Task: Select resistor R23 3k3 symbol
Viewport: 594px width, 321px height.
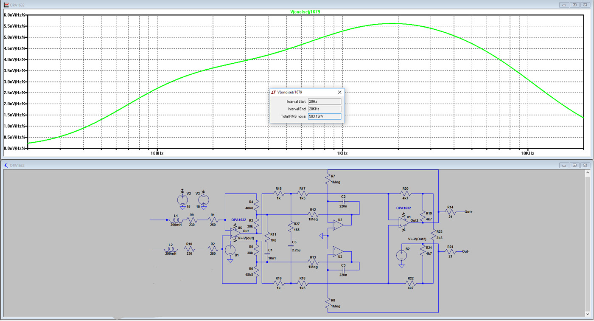Action: [x=433, y=235]
